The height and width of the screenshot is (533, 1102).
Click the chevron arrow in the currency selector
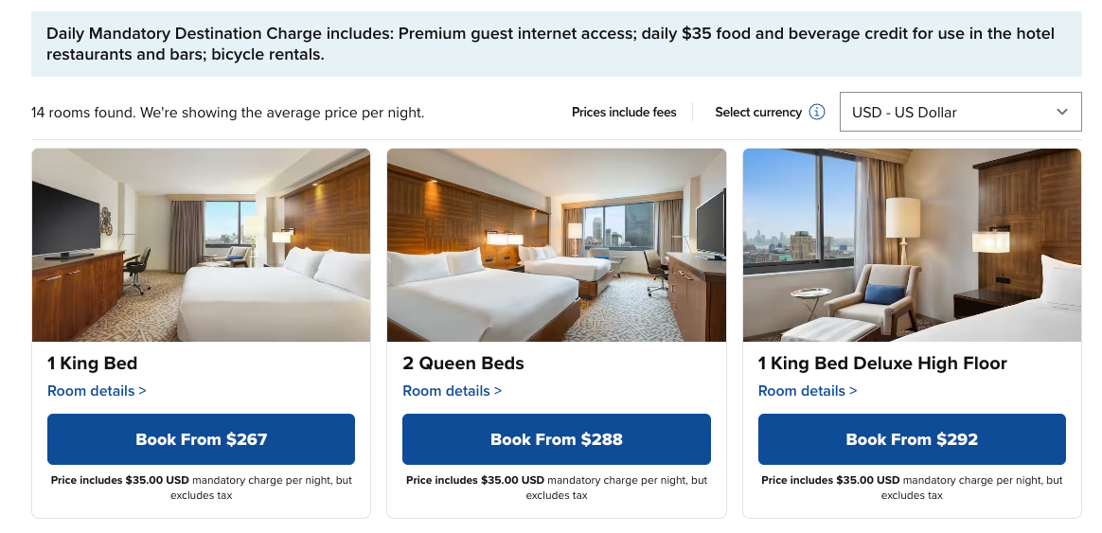(x=1061, y=112)
